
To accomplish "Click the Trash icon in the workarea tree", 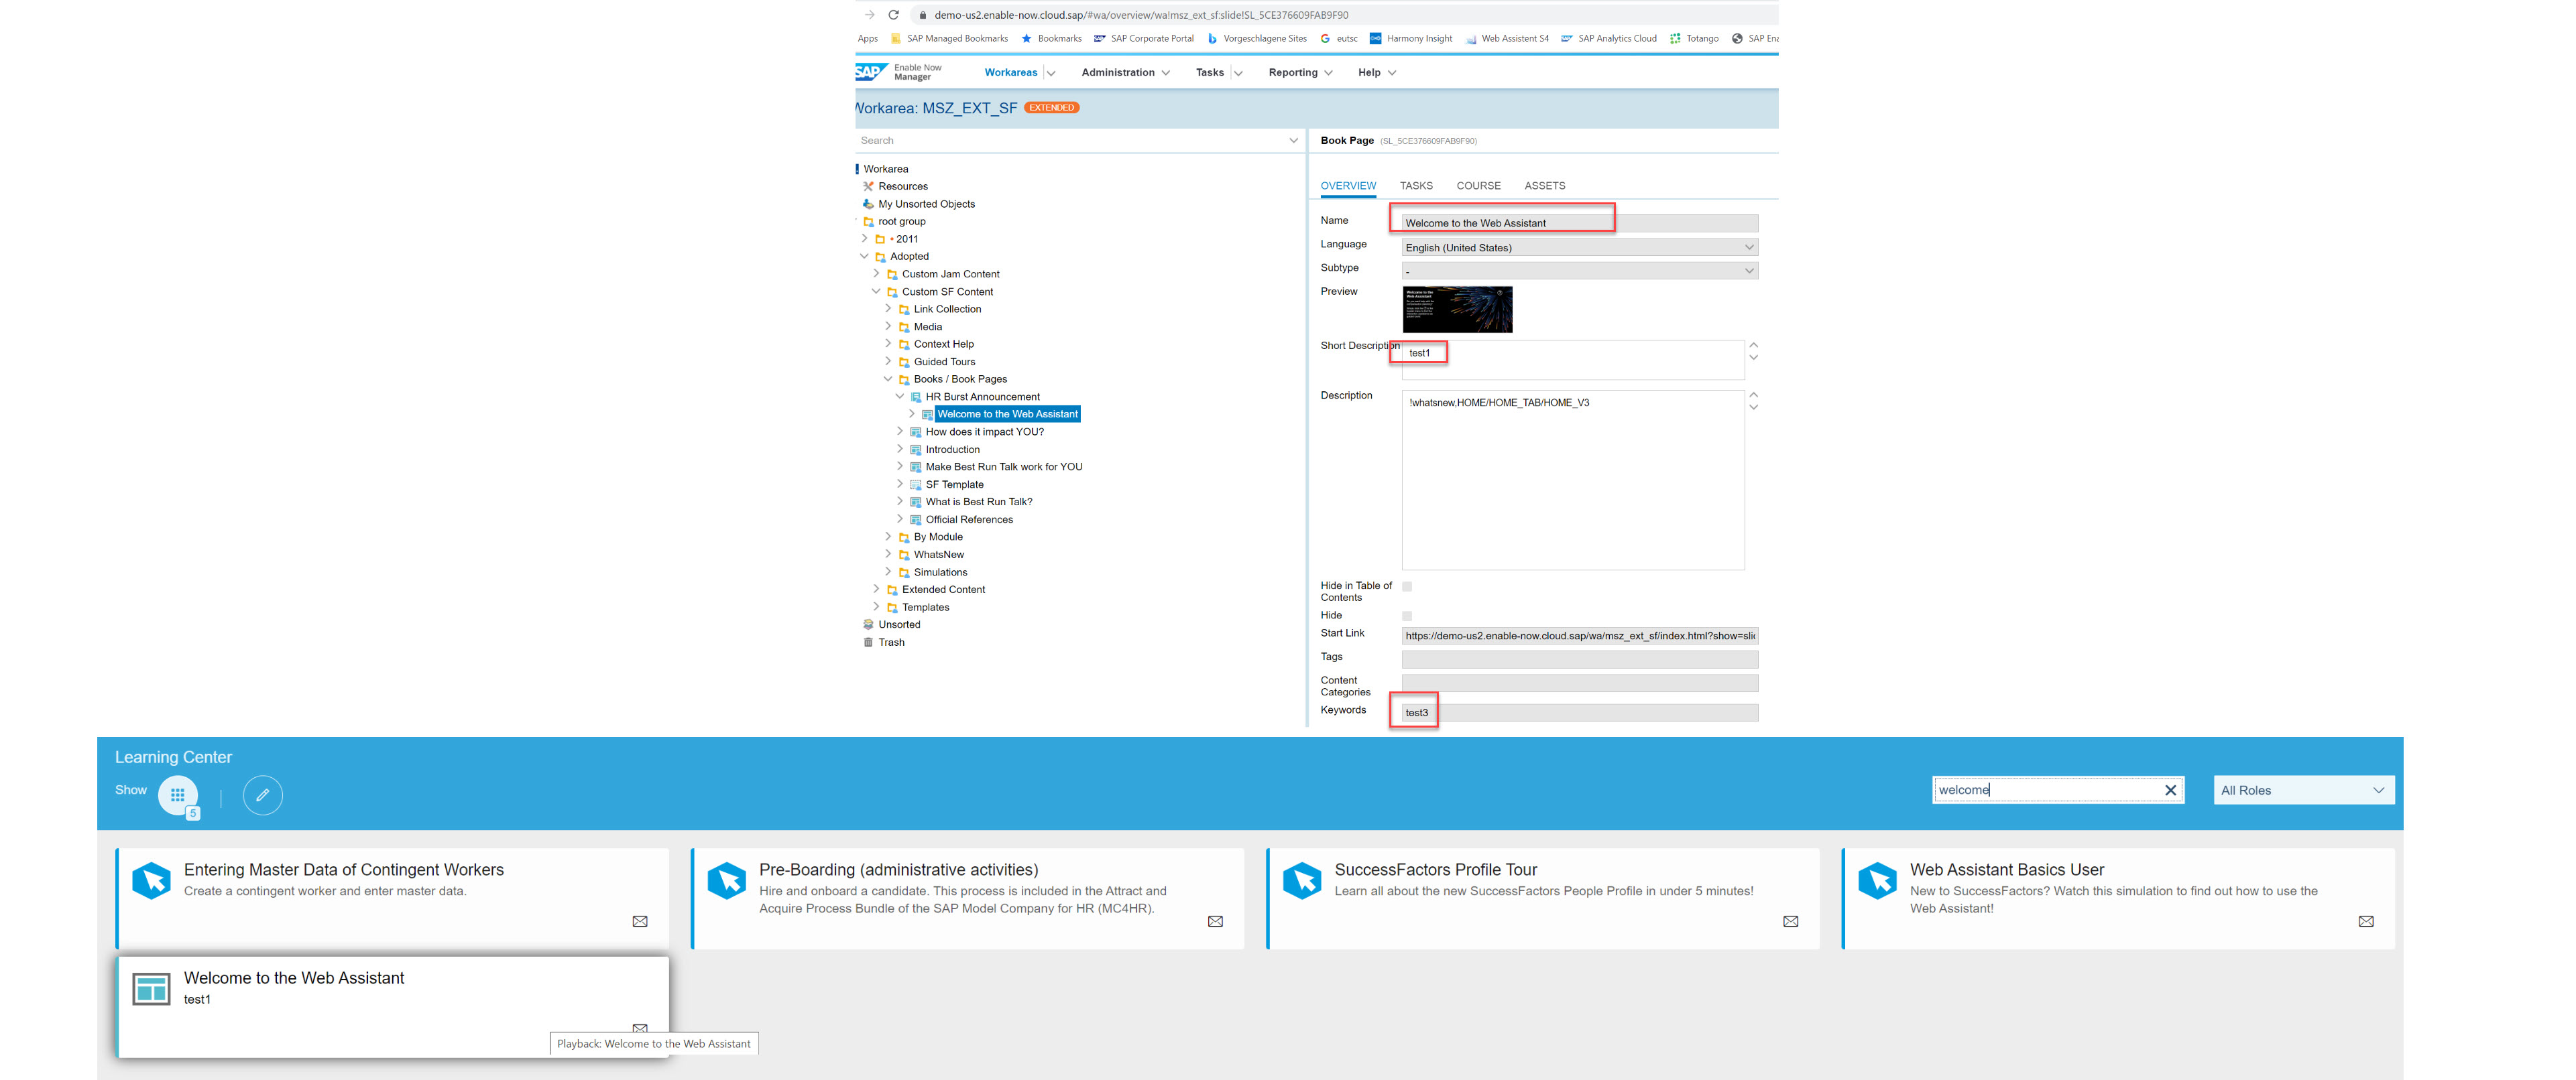I will 868,643.
